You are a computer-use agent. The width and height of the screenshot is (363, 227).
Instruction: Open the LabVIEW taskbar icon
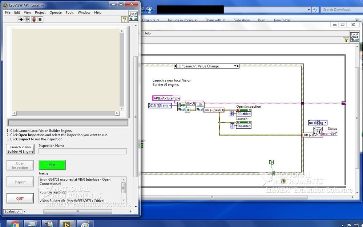(x=66, y=224)
